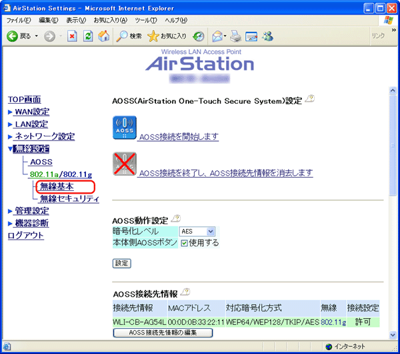Expand the 管理設定 menu arrow
This screenshot has width=400, height=354.
click(10, 211)
